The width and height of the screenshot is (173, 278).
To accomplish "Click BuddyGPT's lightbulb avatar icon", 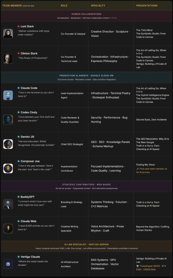I will 8,204.
